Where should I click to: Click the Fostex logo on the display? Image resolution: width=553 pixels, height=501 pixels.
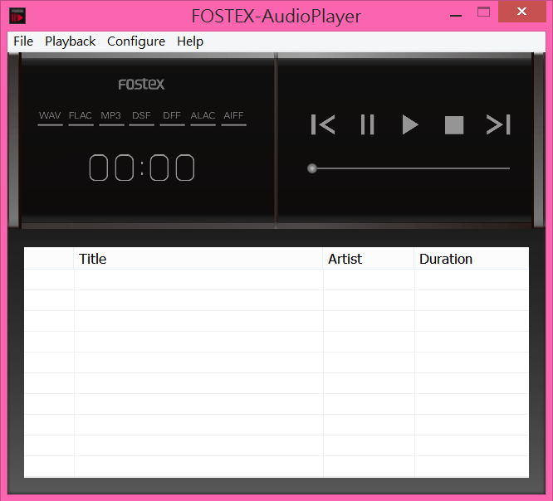(x=141, y=85)
